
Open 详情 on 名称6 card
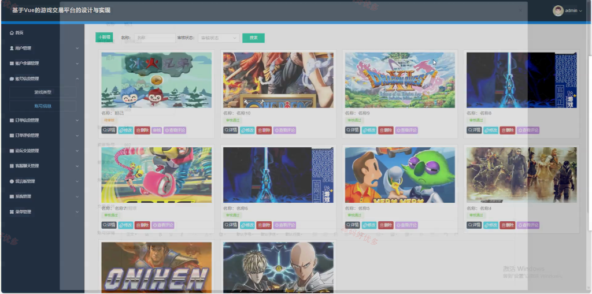tap(231, 225)
